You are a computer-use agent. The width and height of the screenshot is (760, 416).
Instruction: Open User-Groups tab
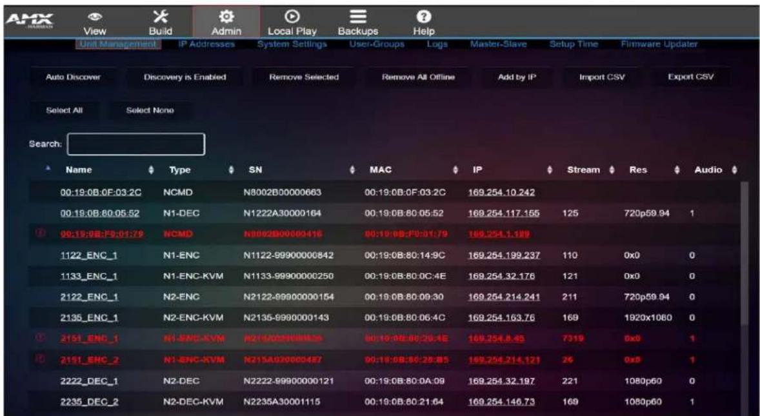pos(377,44)
